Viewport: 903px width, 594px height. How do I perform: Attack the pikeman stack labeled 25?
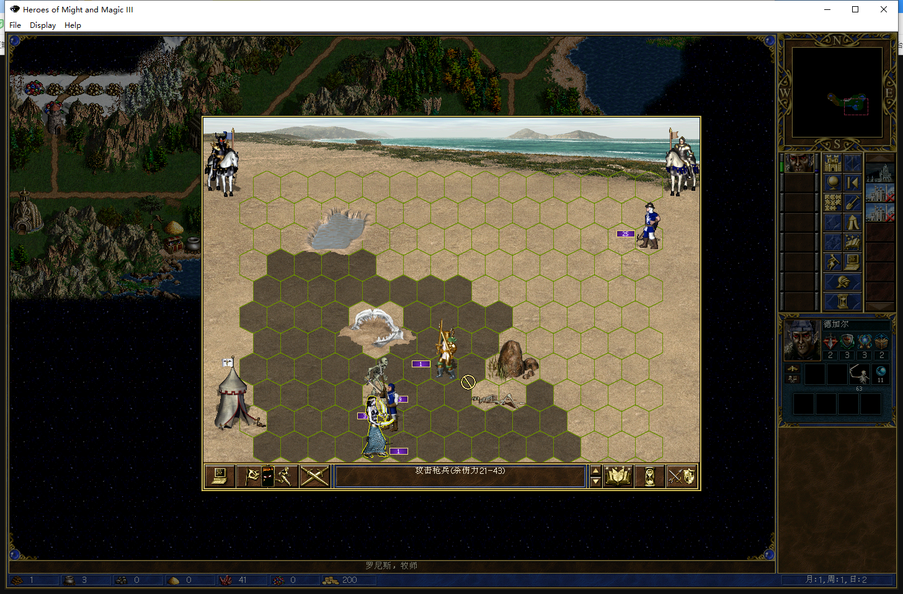click(x=649, y=226)
